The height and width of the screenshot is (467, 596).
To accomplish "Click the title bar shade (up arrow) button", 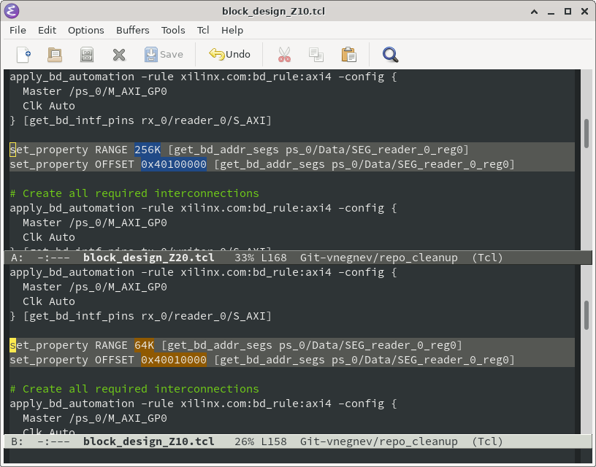I will pyautogui.click(x=534, y=12).
